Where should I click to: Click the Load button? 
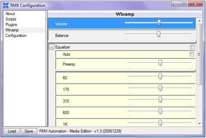pyautogui.click(x=12, y=131)
